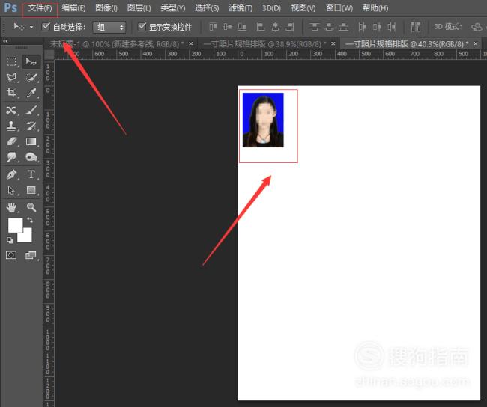This screenshot has height=407, width=487.
Task: Select the Eyedropper tool
Action: [x=31, y=93]
